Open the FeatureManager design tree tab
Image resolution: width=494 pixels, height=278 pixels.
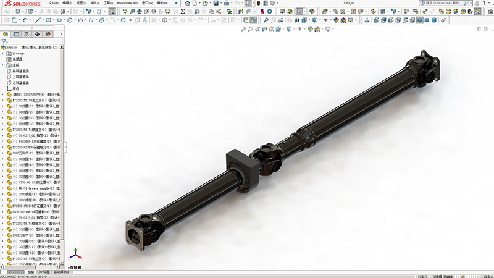point(6,34)
